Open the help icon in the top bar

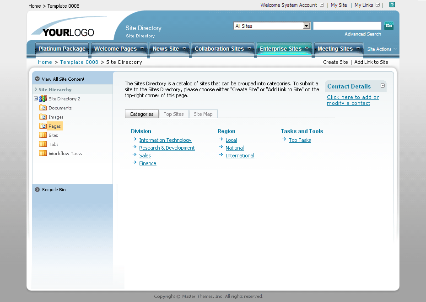tap(391, 5)
